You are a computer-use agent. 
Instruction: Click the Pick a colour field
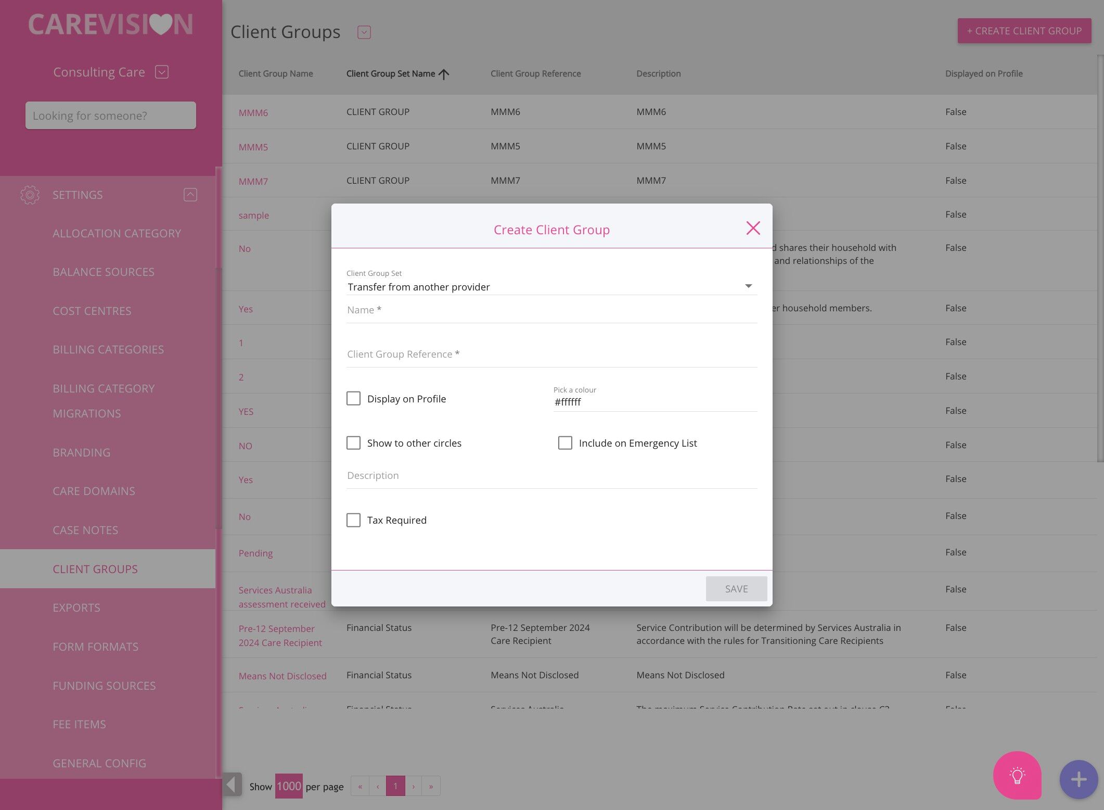(x=654, y=402)
